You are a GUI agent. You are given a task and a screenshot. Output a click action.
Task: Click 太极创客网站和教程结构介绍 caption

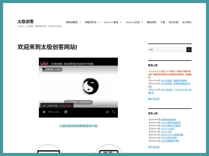point(78,126)
